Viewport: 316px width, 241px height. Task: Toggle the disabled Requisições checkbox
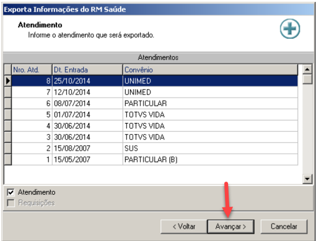coord(11,203)
